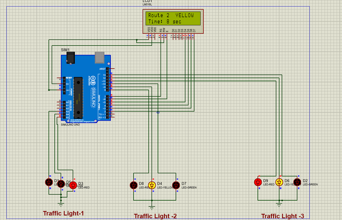Click the yellow LED D4
The image size is (342, 220).
pos(152,185)
